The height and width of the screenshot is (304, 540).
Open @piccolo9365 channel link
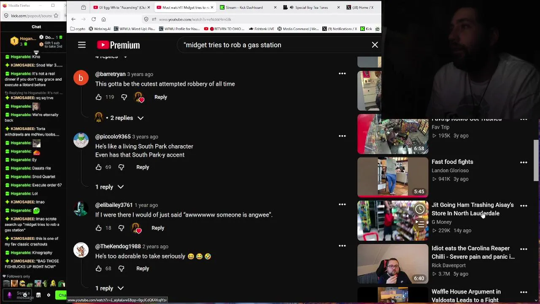point(113,136)
